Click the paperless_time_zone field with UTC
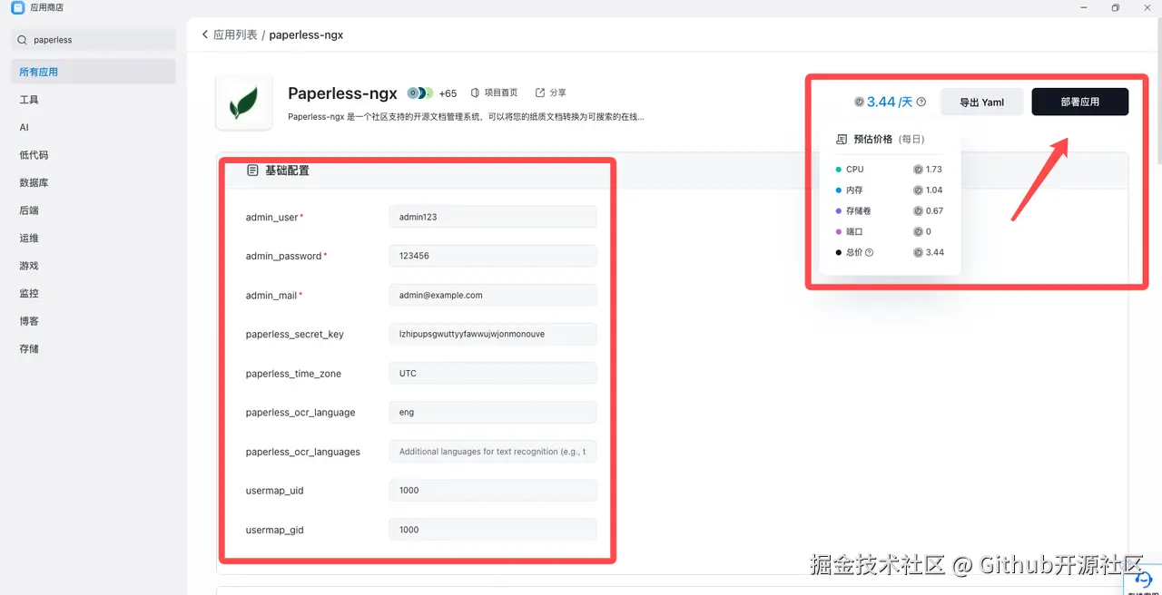Screen dimensions: 1162x595 [x=492, y=373]
